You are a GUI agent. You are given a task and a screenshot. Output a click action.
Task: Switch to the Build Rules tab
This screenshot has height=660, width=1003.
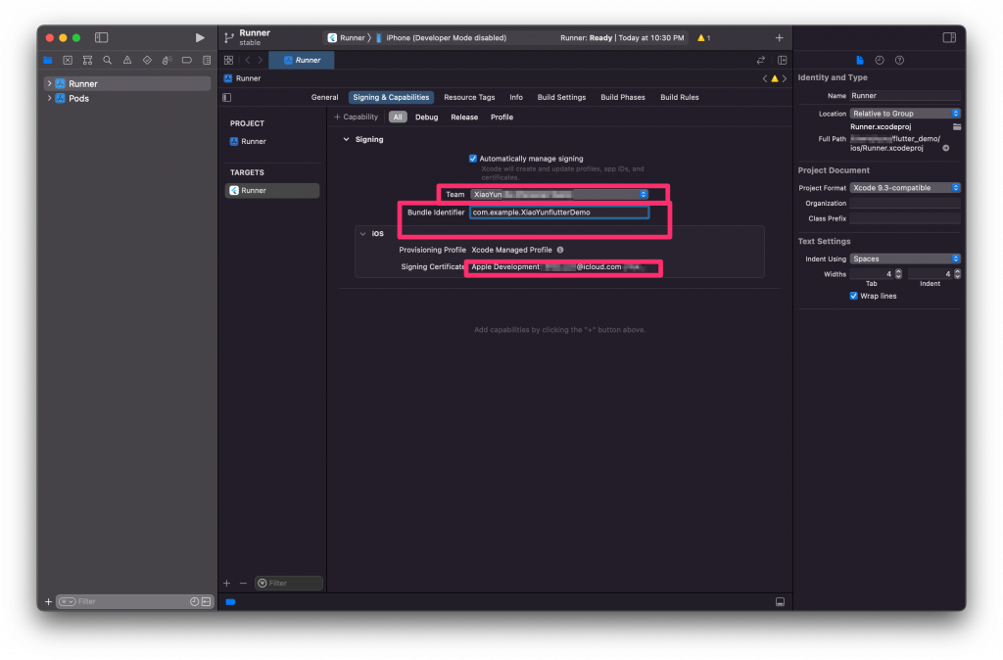click(x=680, y=97)
